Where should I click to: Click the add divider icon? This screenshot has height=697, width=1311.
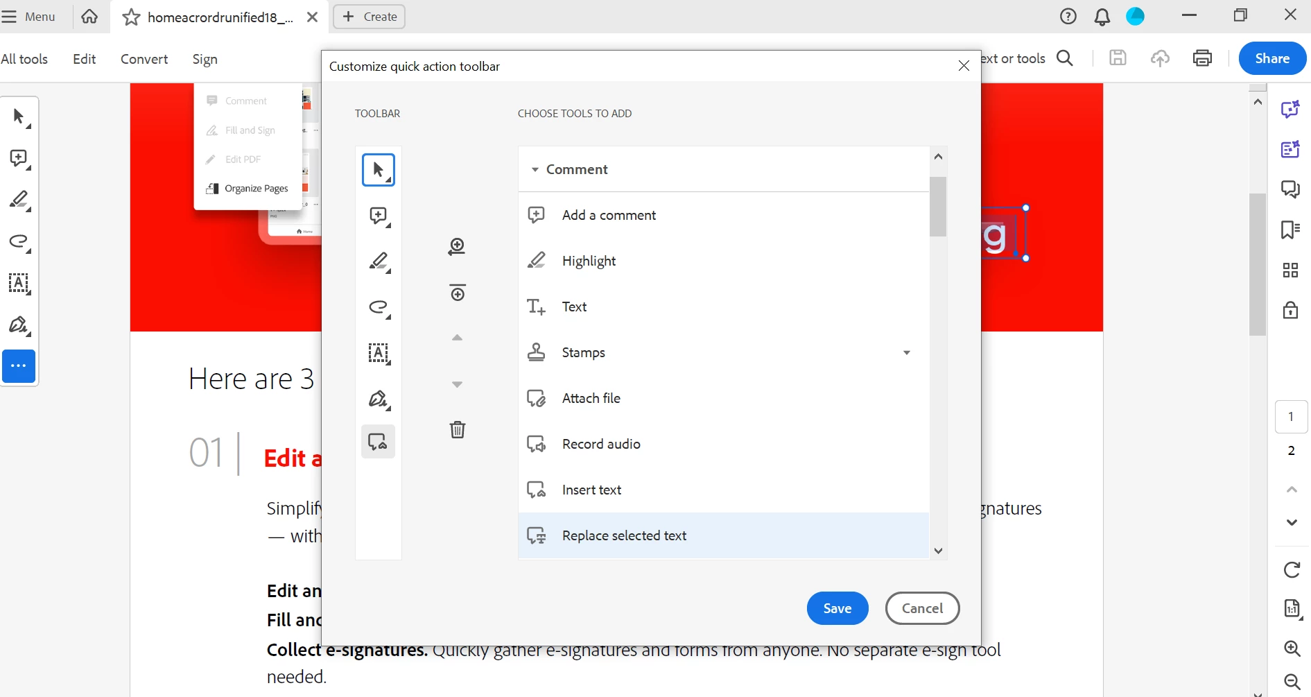458,292
